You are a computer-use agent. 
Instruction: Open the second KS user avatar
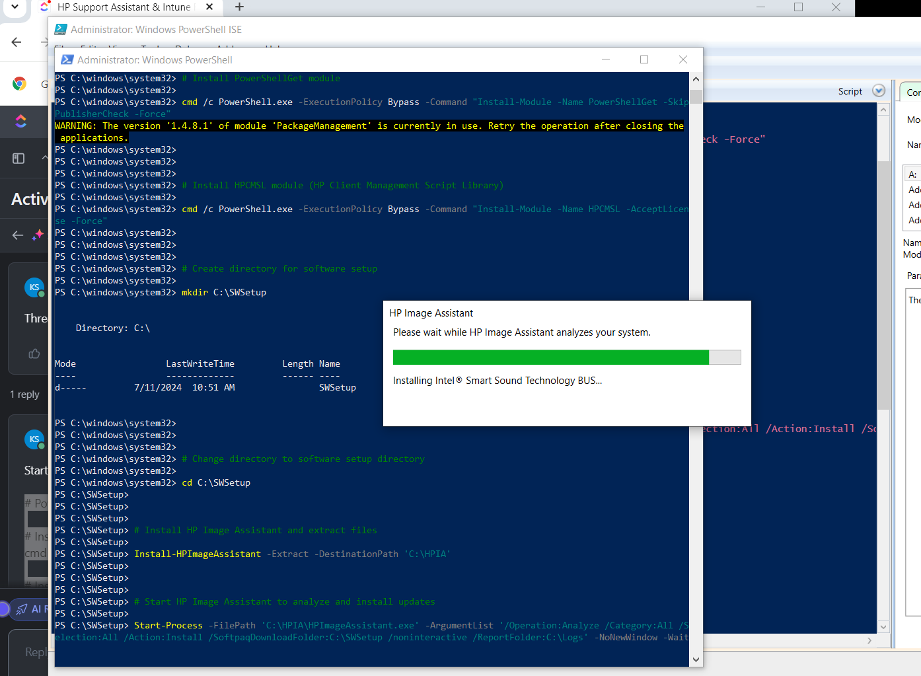coord(34,439)
